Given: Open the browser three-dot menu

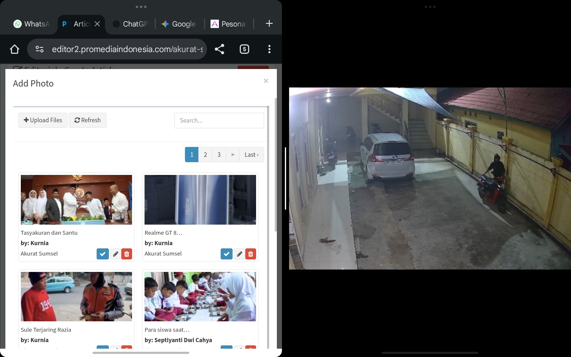Looking at the screenshot, I should pos(269,49).
